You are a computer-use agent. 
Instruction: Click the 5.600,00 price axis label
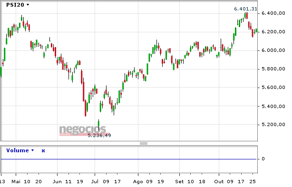point(273,88)
